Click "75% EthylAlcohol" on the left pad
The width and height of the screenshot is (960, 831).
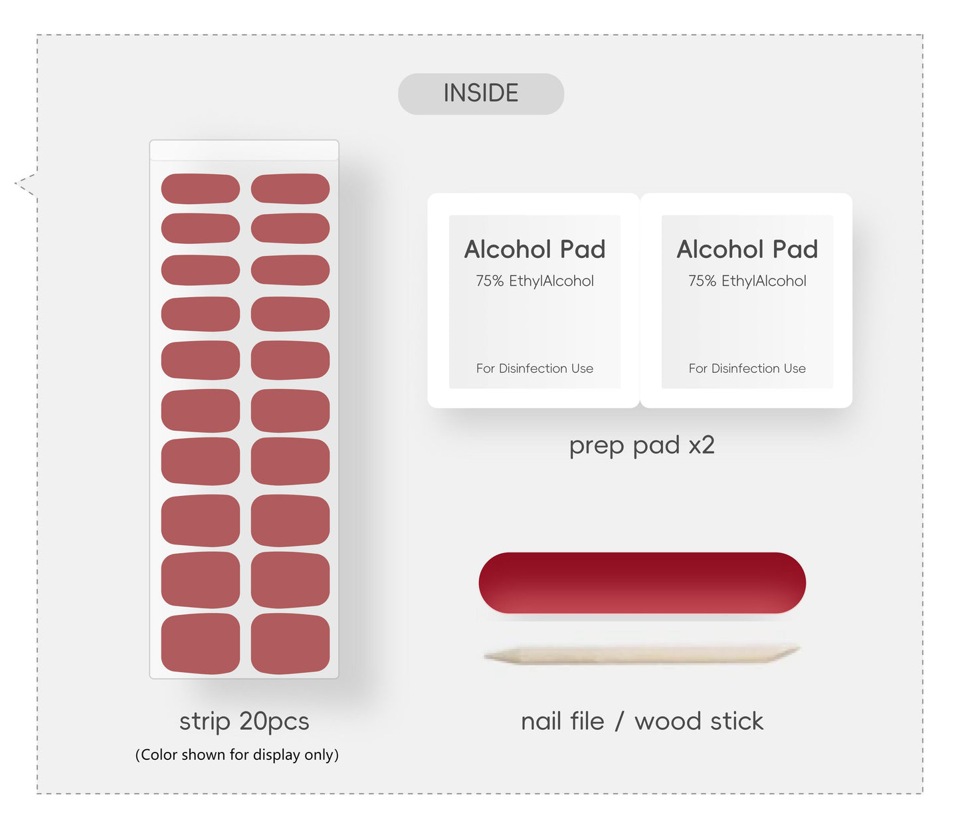[534, 281]
